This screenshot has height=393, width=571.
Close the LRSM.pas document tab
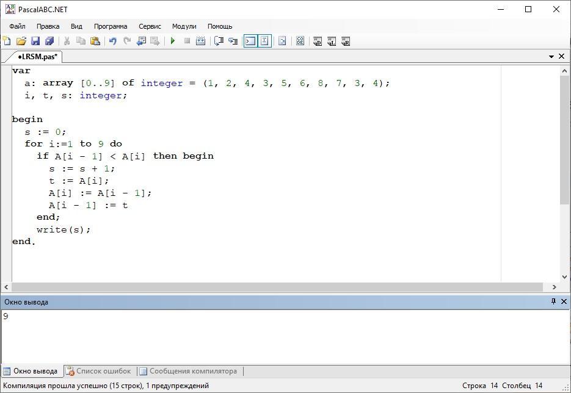coord(561,56)
